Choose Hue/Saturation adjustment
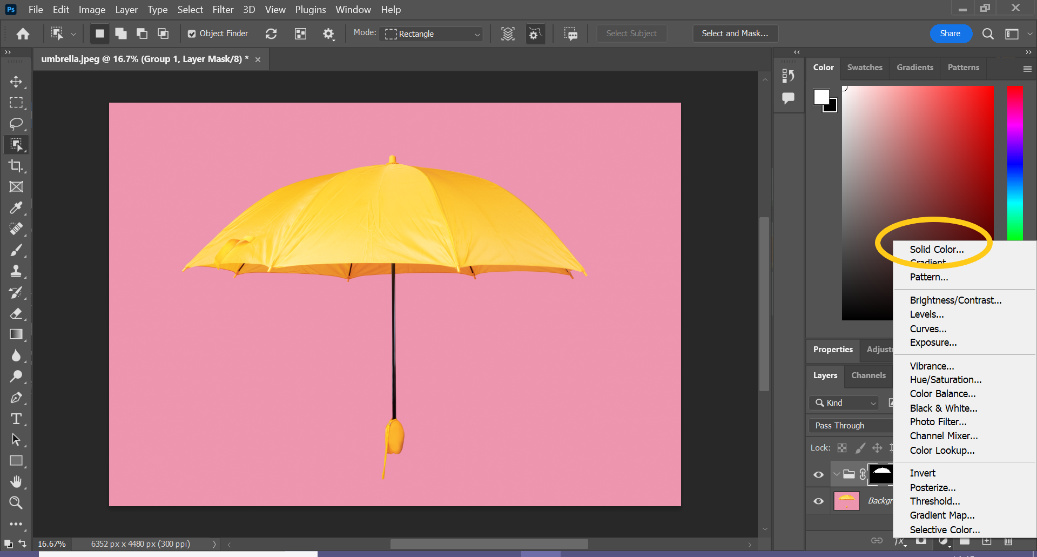The height and width of the screenshot is (557, 1037). point(945,380)
